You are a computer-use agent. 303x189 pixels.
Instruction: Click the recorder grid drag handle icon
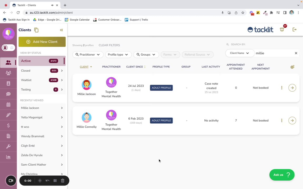coord(40,181)
